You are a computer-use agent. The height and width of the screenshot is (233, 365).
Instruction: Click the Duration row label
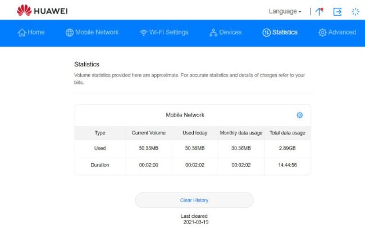point(100,165)
